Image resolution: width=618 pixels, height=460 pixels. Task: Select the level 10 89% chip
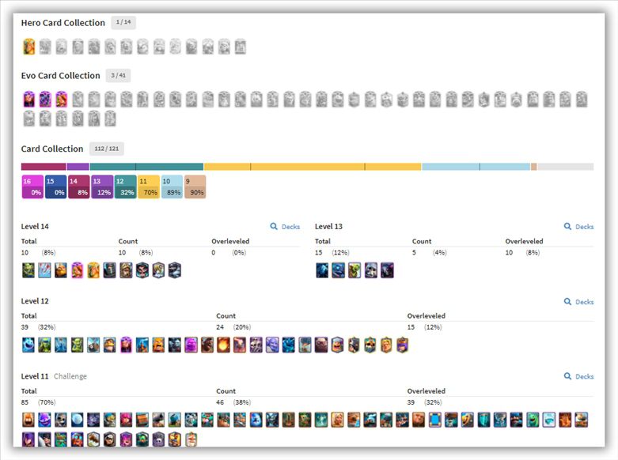172,187
